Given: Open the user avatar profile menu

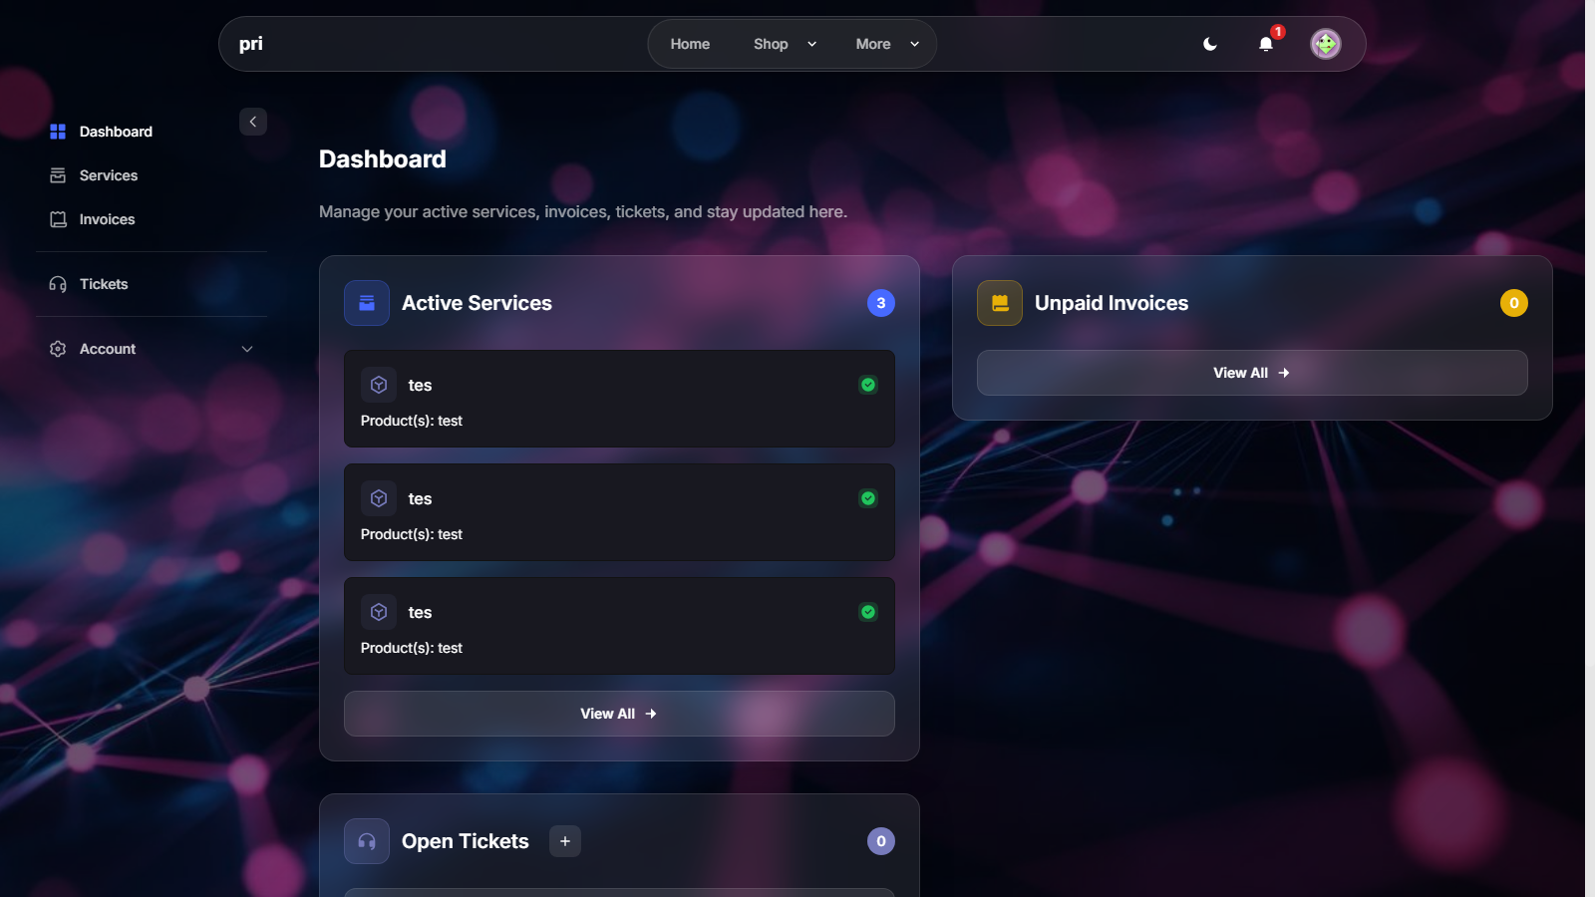Looking at the screenshot, I should [1325, 44].
